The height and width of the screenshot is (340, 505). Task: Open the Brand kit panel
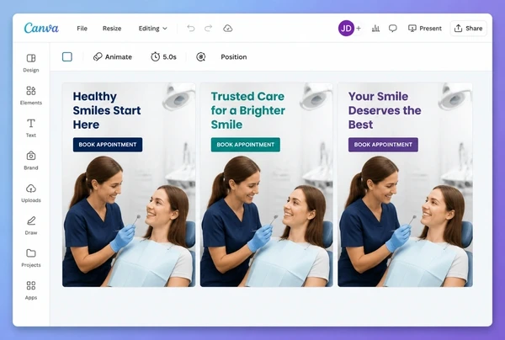point(31,161)
